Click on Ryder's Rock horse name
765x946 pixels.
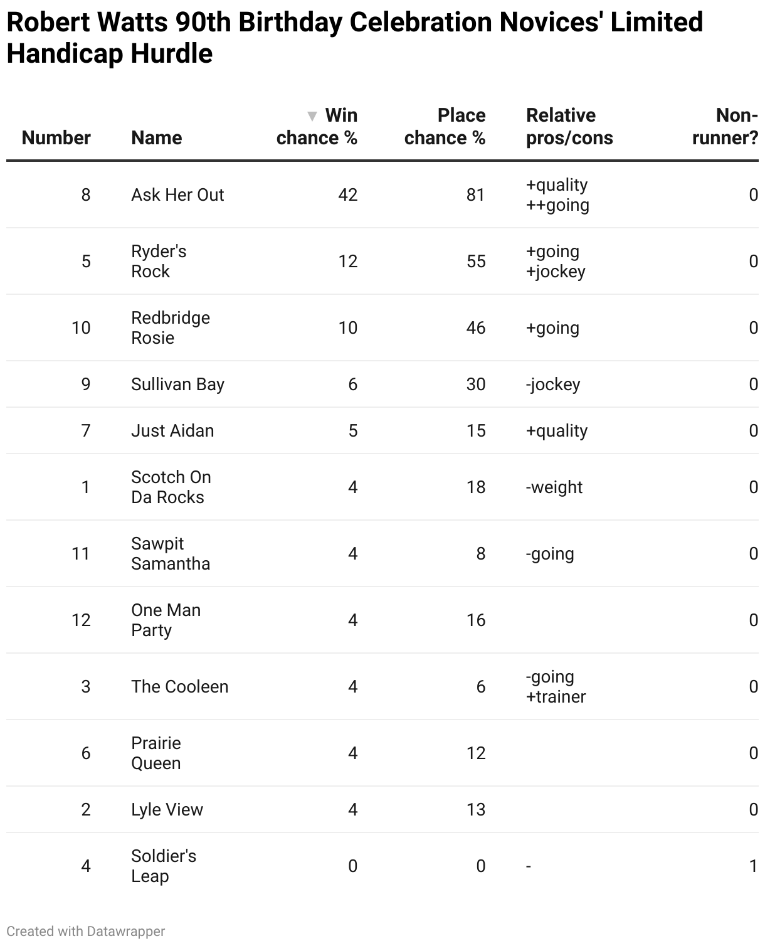pos(159,262)
